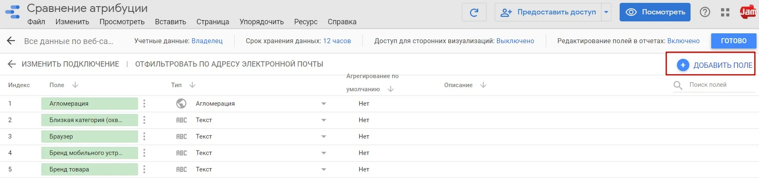This screenshot has width=759, height=178.
Task: Open three-dot menu for Агломерация field
Action: pyautogui.click(x=144, y=104)
